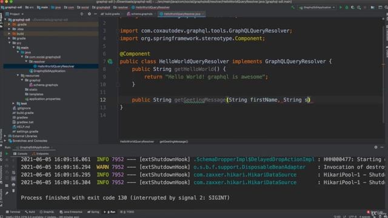This screenshot has width=388, height=218.
Task: Click the vertical Project tool window stripe button
Action: tap(1, 20)
